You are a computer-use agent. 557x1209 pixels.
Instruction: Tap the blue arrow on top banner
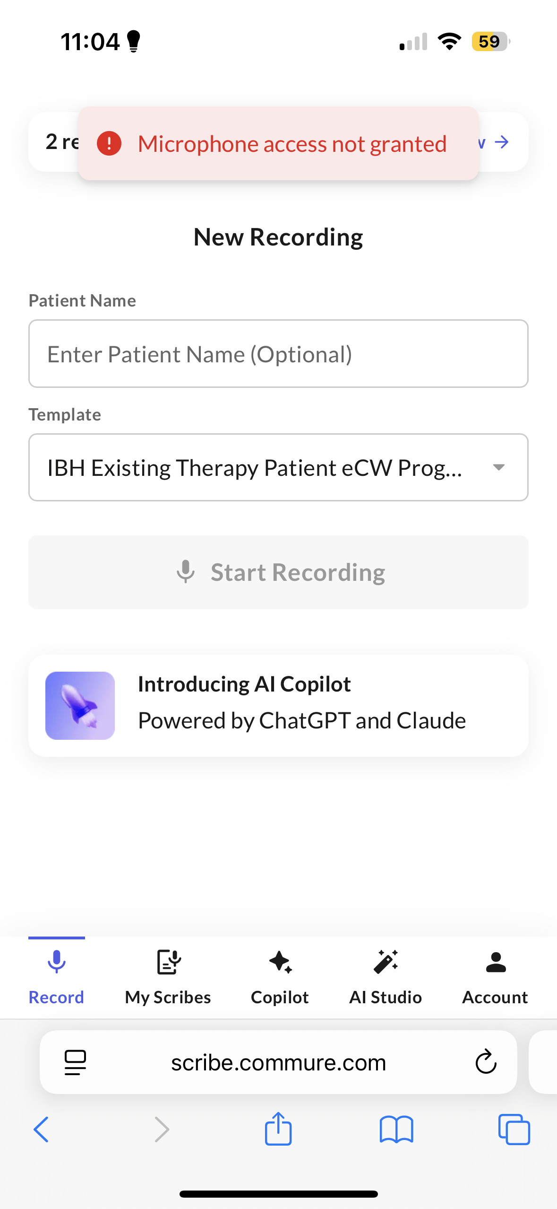point(502,142)
